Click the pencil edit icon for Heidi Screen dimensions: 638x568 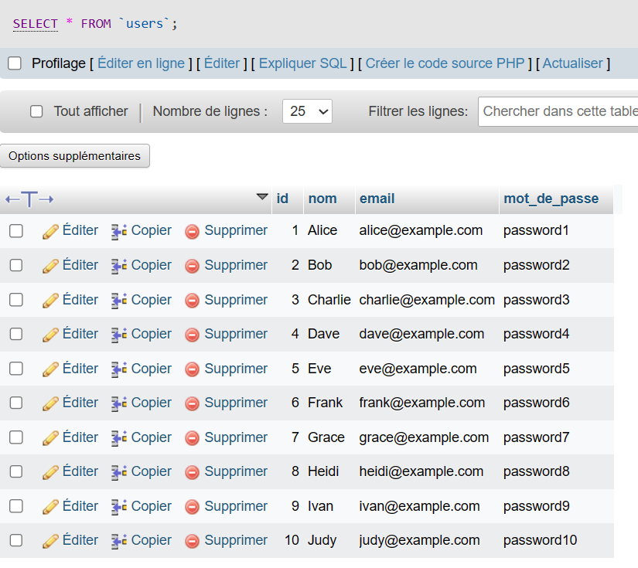pos(50,472)
